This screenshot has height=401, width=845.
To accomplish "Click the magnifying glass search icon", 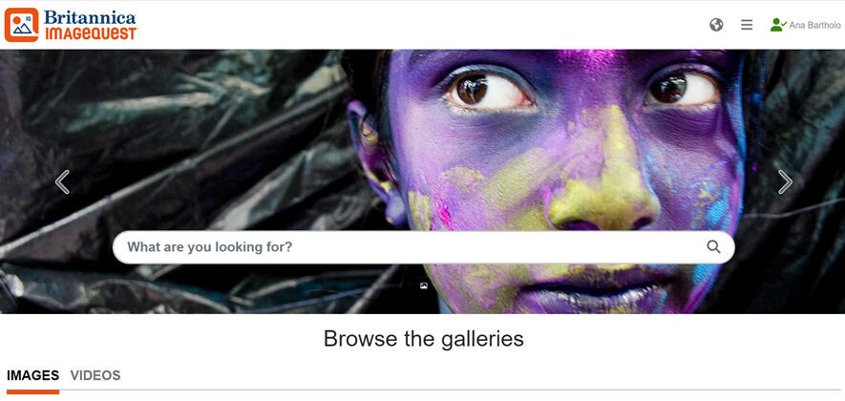I will coord(713,247).
